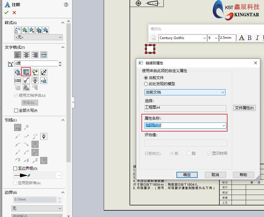Click add style star icon
Image resolution: width=264 pixels, height=217 pixels.
25,30
